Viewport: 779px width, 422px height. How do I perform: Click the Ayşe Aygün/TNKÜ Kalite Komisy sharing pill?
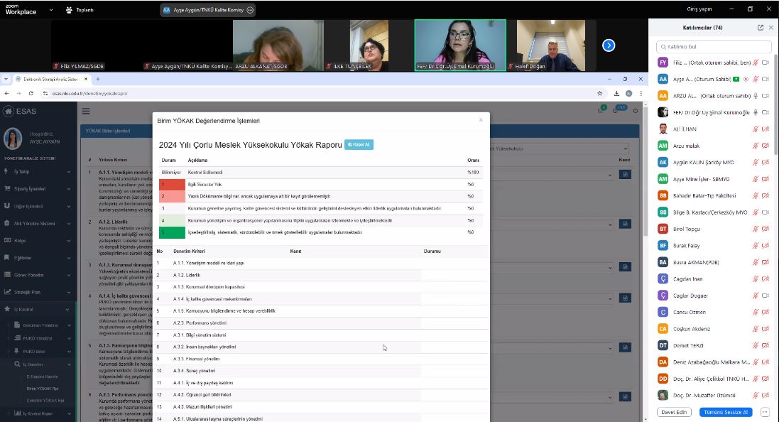point(207,10)
